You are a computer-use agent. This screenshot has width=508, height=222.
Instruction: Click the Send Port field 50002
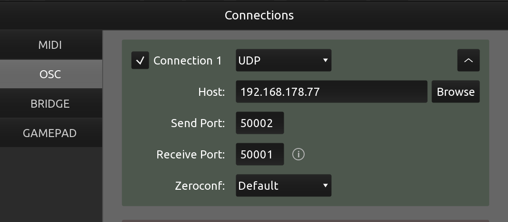(260, 123)
